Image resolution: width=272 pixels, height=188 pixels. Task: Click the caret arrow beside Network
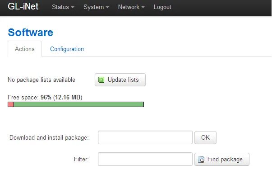[x=143, y=8]
